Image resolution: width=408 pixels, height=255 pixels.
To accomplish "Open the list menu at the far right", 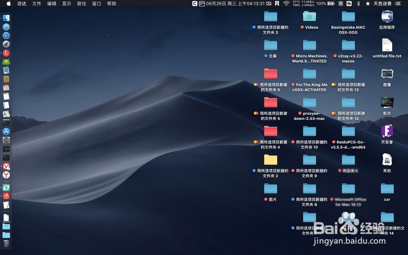I will [398, 4].
